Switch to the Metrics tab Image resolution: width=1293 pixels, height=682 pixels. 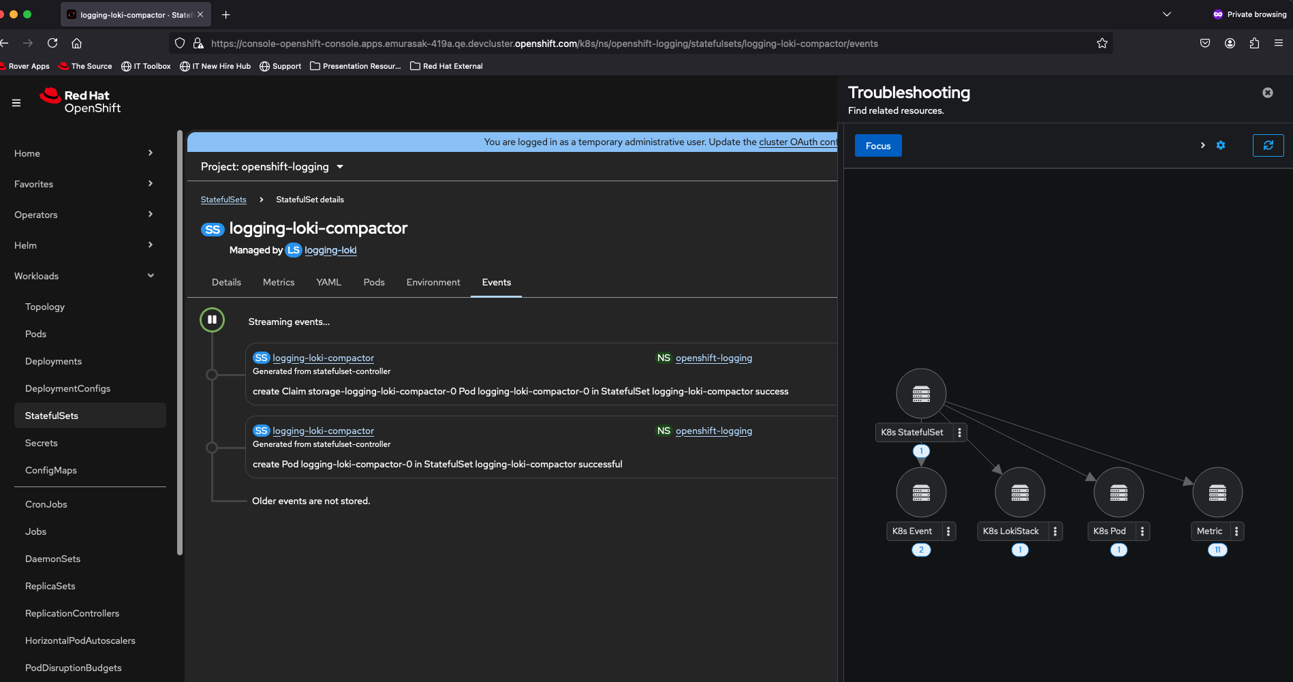[279, 282]
